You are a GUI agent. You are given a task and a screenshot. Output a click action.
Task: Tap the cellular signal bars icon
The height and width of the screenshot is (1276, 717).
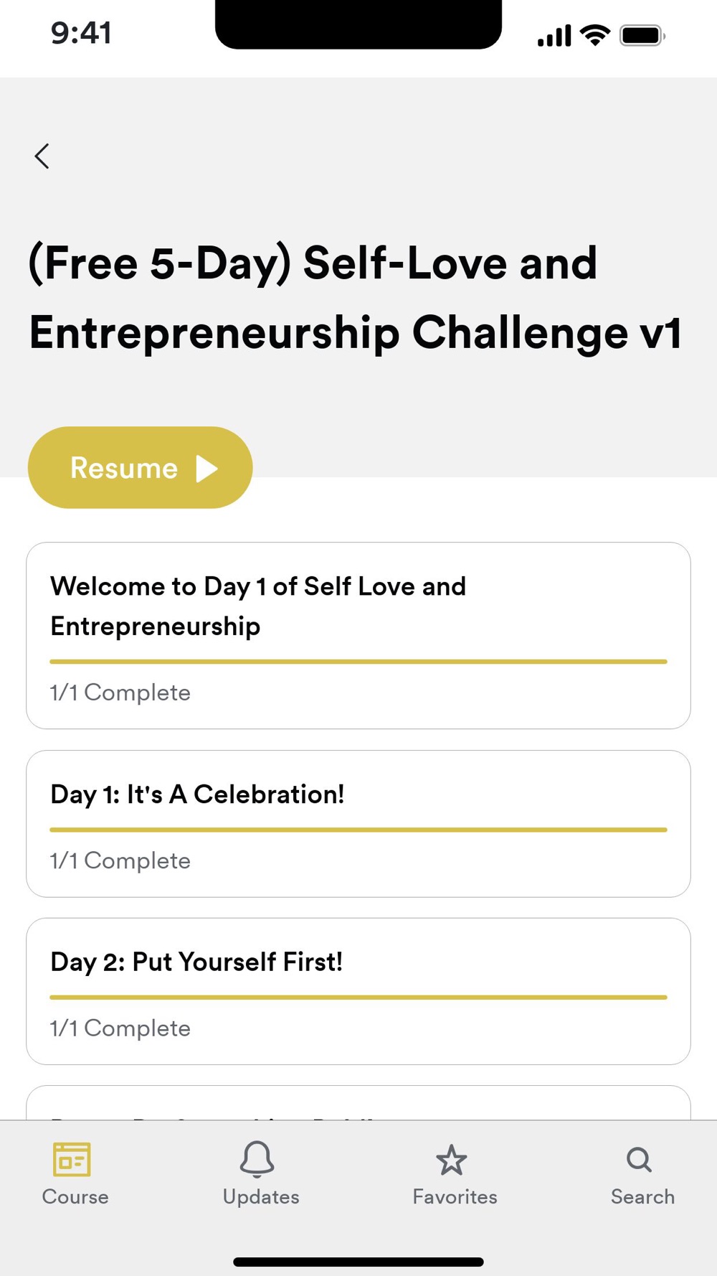[x=554, y=35]
